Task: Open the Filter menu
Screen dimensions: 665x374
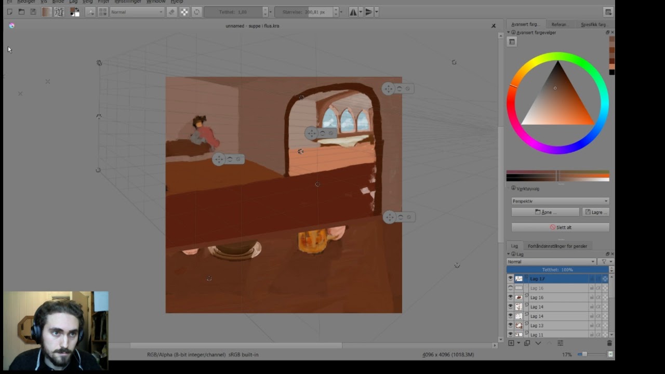Action: 103,2
